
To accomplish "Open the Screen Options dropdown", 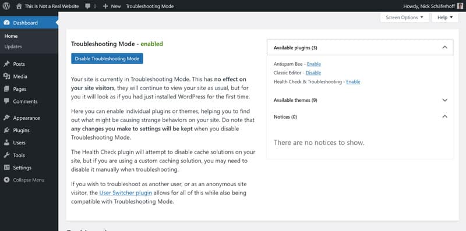I will 404,17.
